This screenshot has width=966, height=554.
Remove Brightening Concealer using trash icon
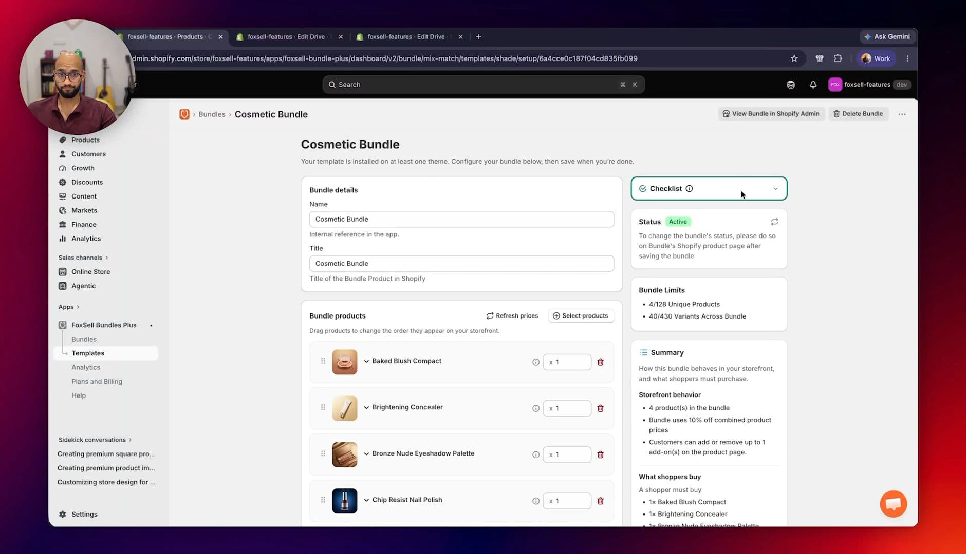pos(600,408)
